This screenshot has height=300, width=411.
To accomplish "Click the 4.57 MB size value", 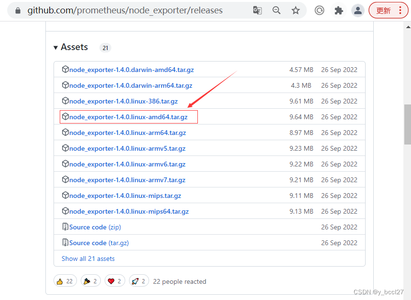I will pos(302,70).
